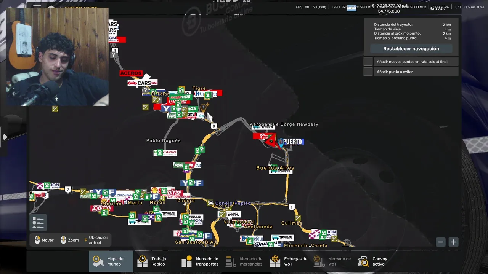
Task: Click the streamer webcam overlay
Action: [57, 56]
